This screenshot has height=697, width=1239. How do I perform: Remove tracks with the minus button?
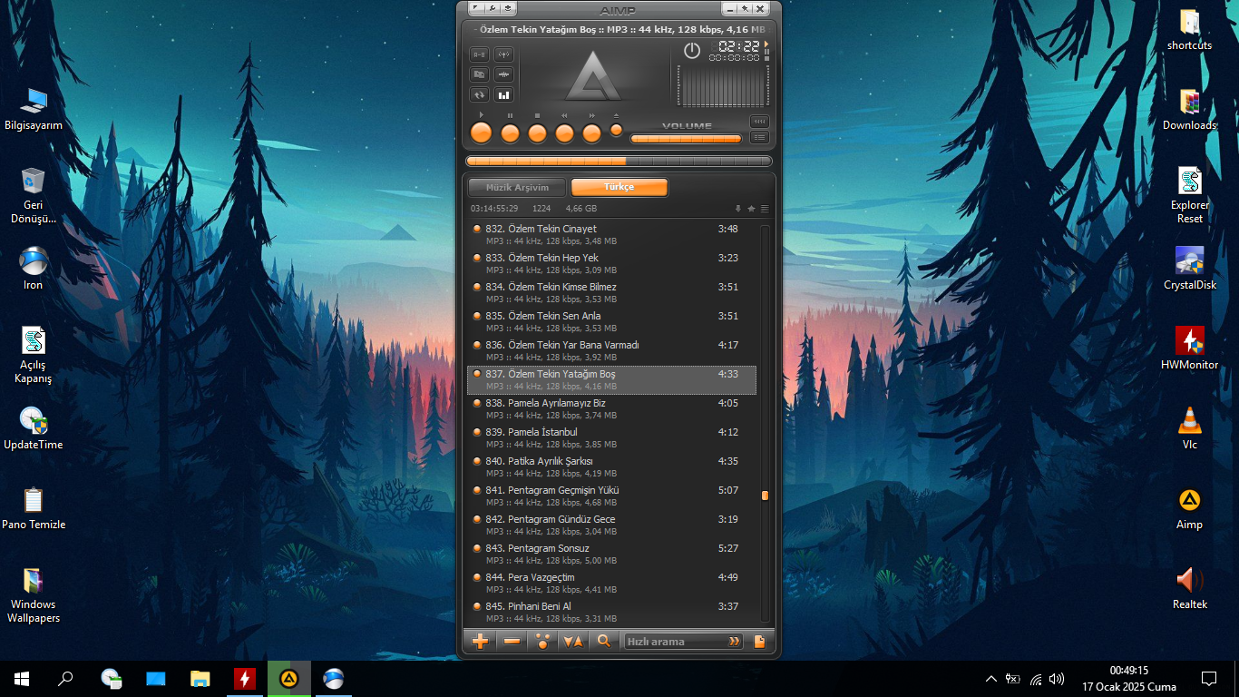512,642
